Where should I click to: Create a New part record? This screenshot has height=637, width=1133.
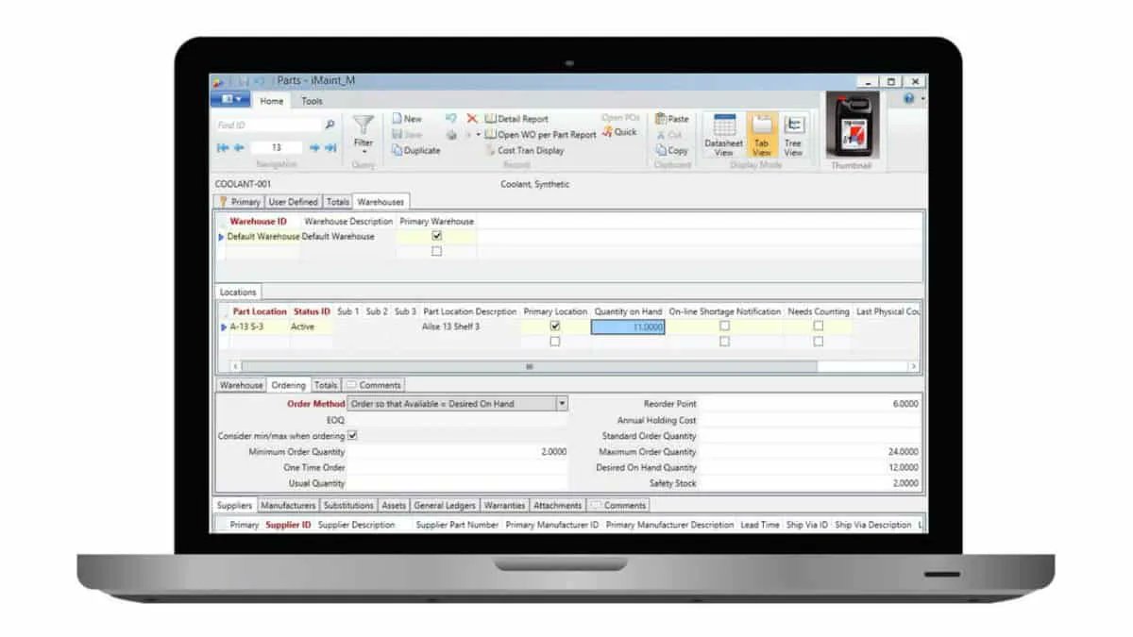(x=407, y=119)
